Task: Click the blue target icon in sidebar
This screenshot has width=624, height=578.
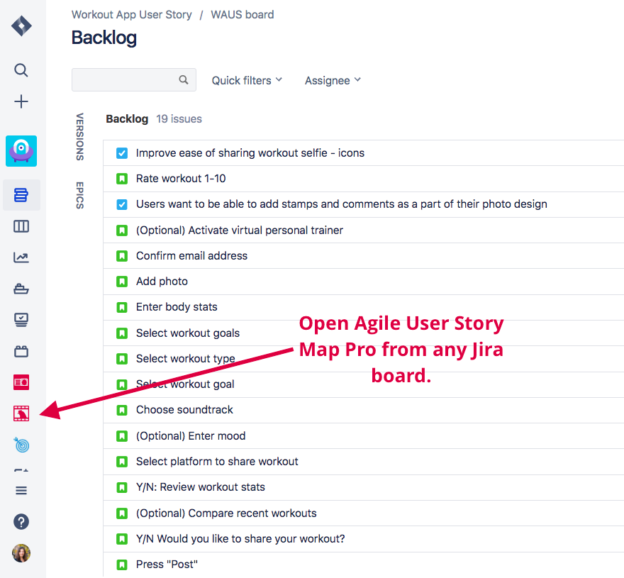Action: pos(21,445)
